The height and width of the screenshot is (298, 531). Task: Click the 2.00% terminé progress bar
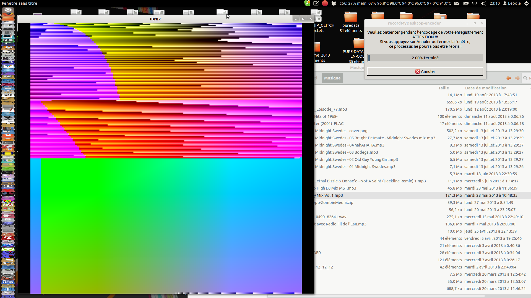[425, 58]
